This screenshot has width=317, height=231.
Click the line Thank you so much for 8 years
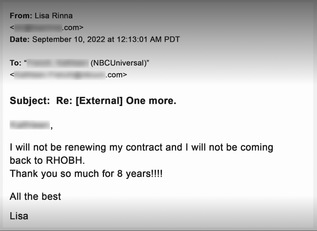click(x=86, y=174)
